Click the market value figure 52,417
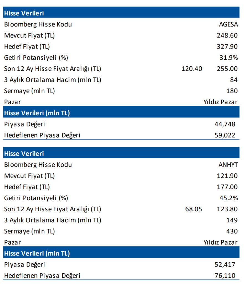 [224, 265]
